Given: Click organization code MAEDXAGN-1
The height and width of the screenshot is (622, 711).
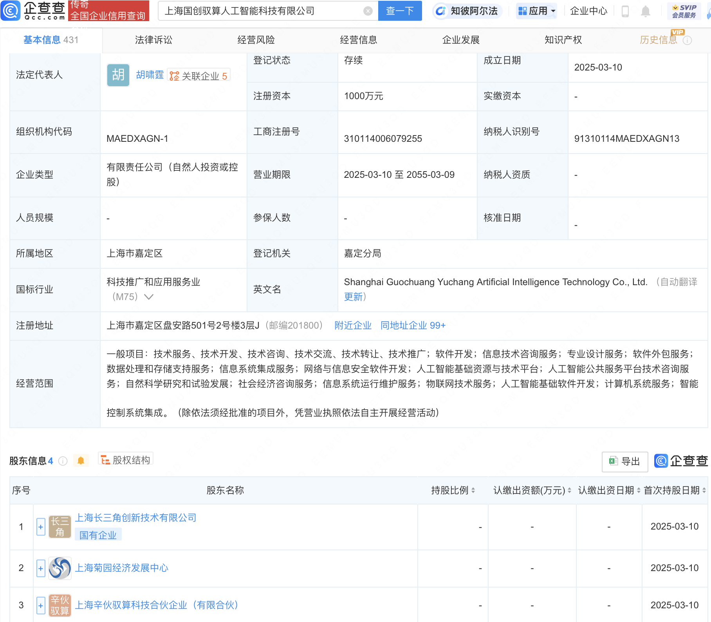Looking at the screenshot, I should (x=137, y=139).
